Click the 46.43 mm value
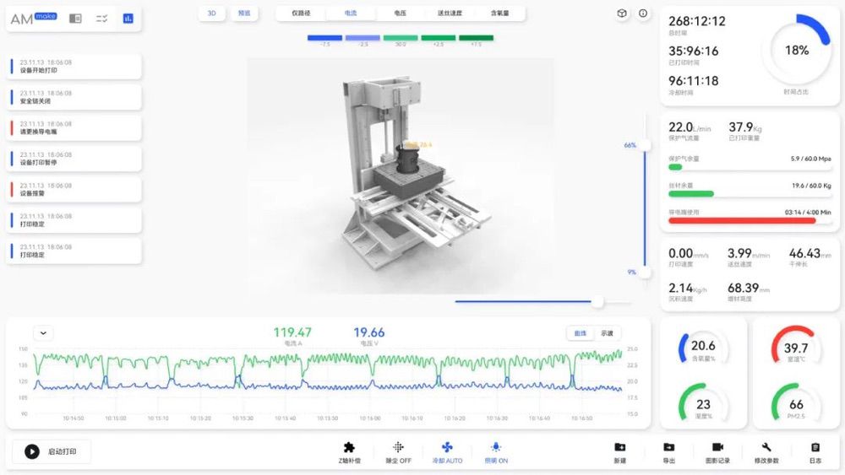The image size is (845, 475). pos(810,253)
